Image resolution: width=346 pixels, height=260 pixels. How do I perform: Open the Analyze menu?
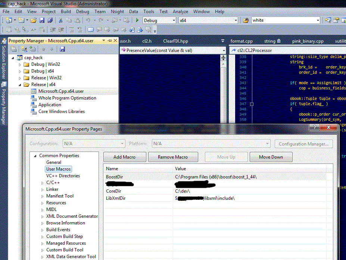[x=181, y=12]
